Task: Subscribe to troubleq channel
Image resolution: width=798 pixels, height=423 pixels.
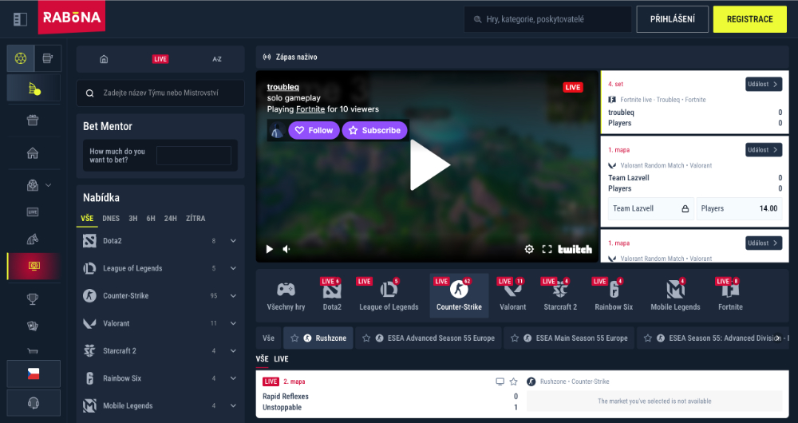Action: click(x=374, y=130)
